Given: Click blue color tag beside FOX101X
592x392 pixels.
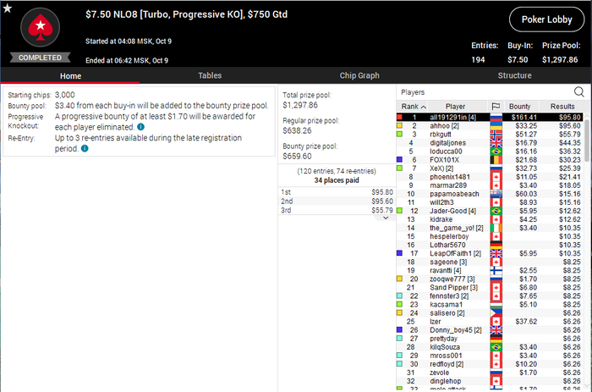Looking at the screenshot, I should (399, 159).
